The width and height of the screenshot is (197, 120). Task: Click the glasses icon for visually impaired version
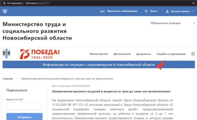pos(102,11)
